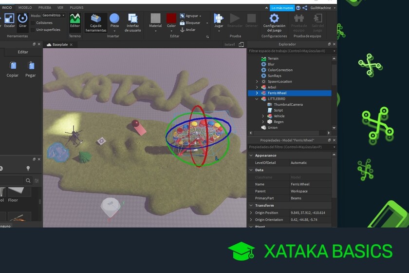Viewport: 409px width, 273px height.
Task: Open Caja de herramientas toolbox
Action: pyautogui.click(x=96, y=22)
